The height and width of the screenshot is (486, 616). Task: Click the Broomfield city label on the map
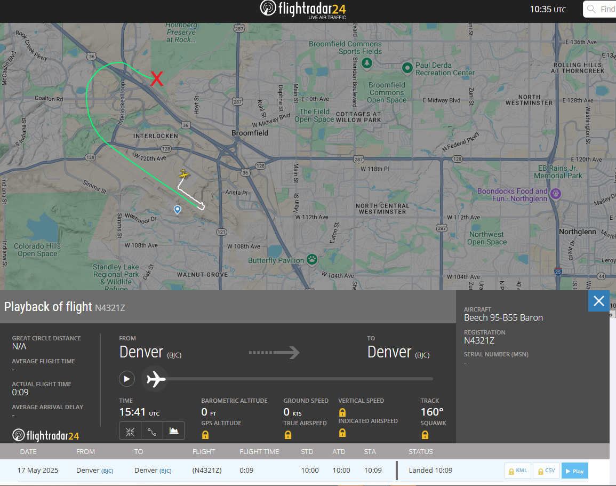coord(250,133)
